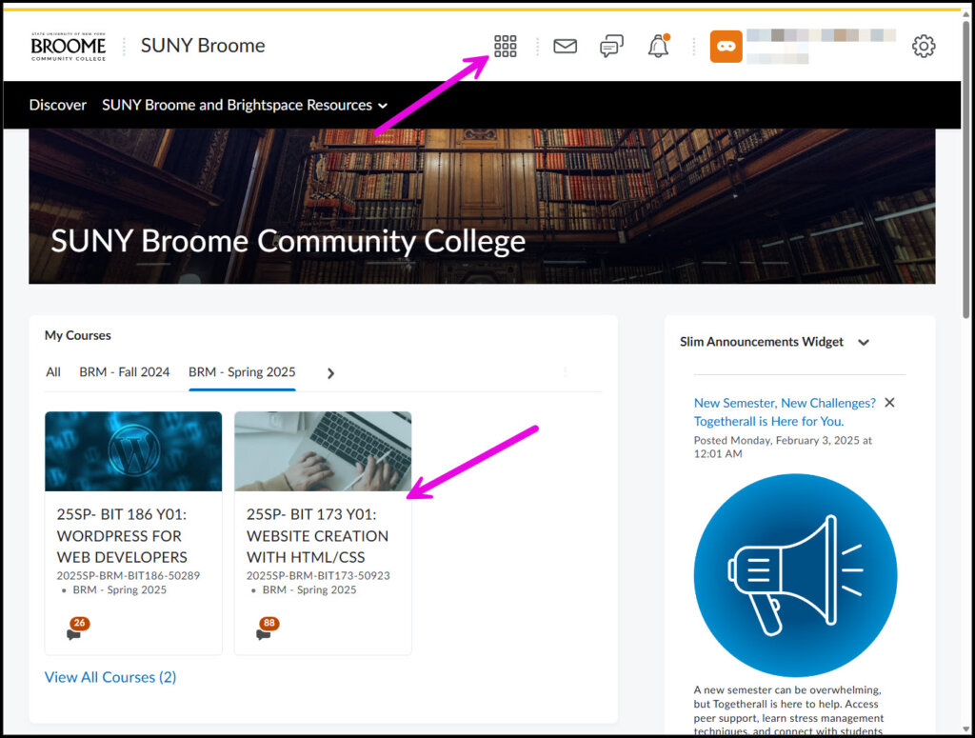Image resolution: width=975 pixels, height=738 pixels.
Task: Show more course tabs with right chevron
Action: point(330,373)
